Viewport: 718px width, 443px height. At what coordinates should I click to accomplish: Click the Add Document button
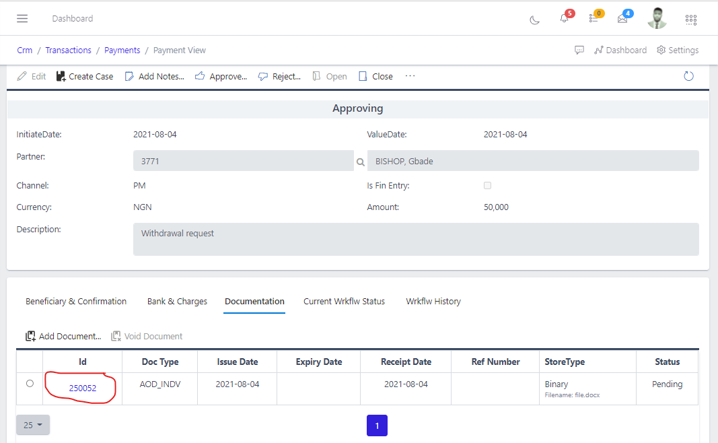63,335
